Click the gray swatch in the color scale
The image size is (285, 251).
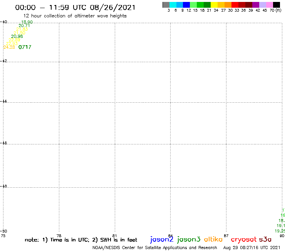click(166, 5)
